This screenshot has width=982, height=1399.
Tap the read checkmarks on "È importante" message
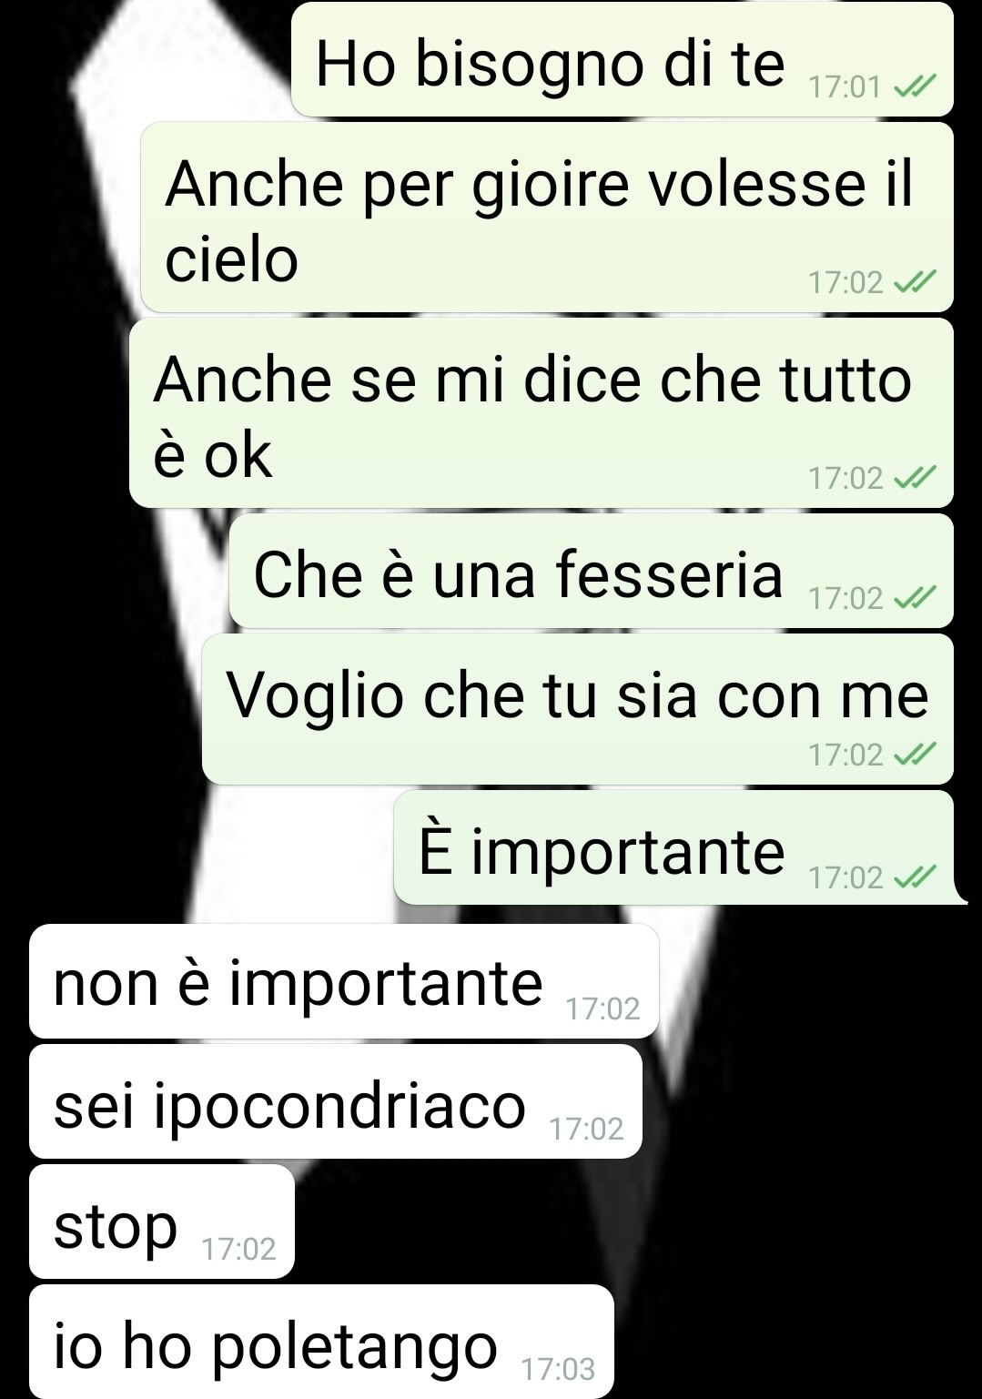click(x=914, y=877)
